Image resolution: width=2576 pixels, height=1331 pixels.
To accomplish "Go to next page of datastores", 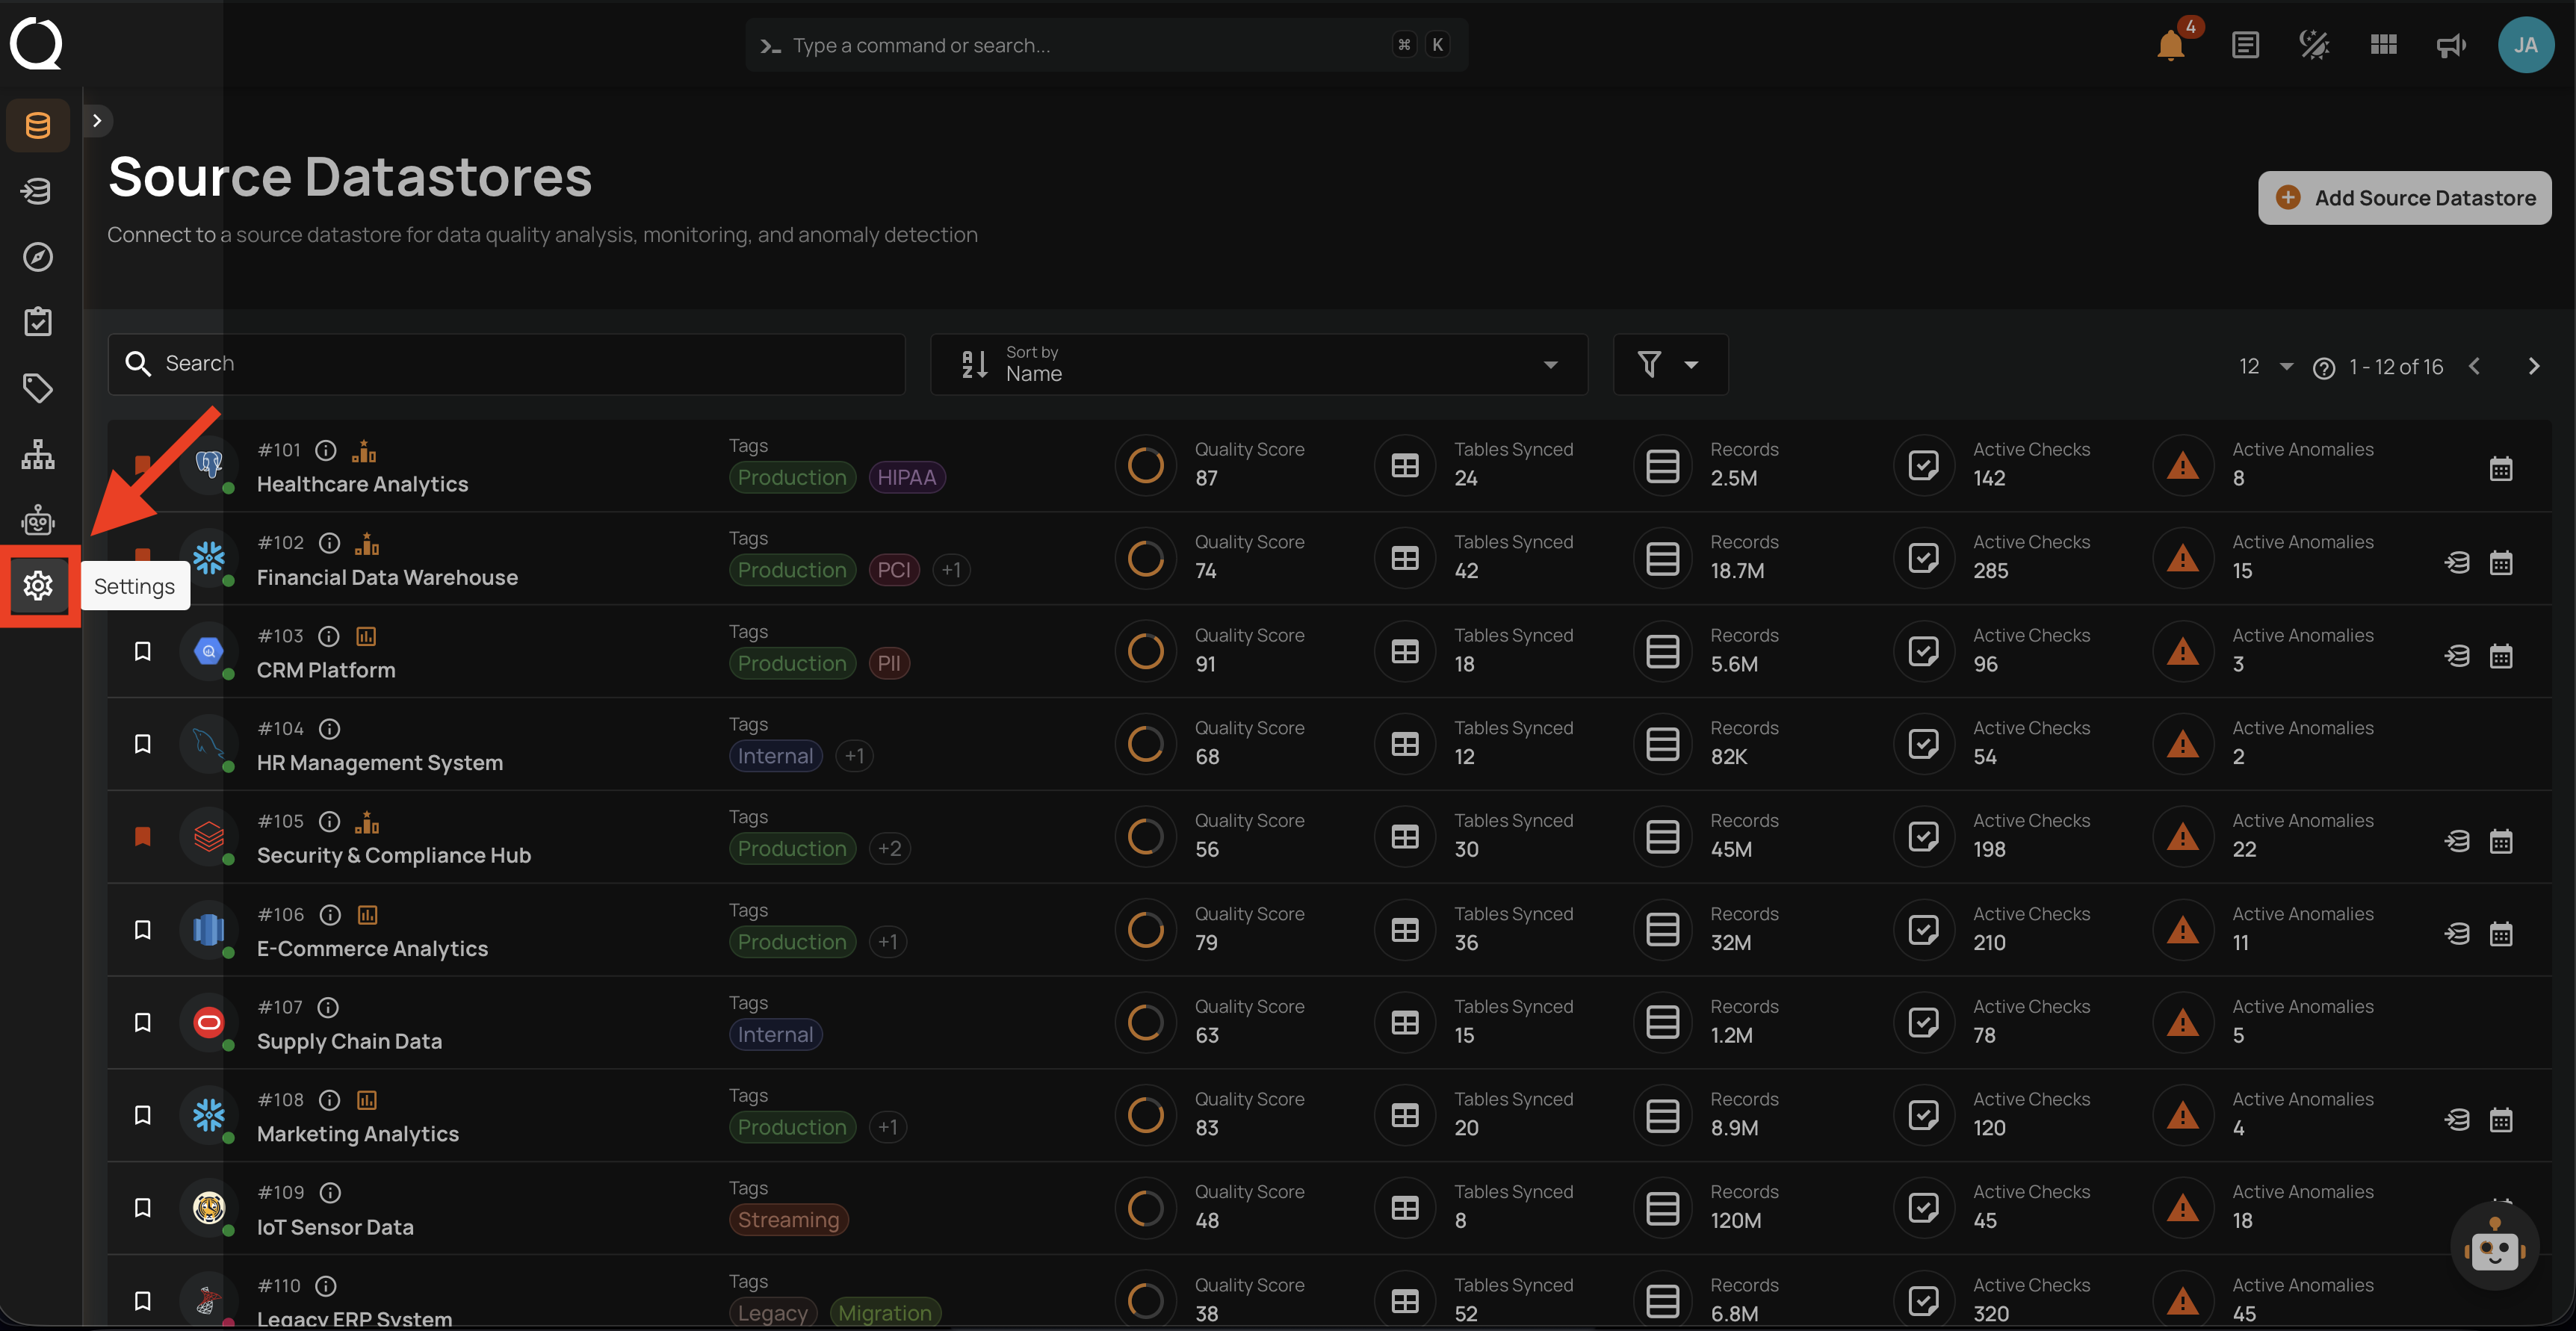I will [2533, 366].
